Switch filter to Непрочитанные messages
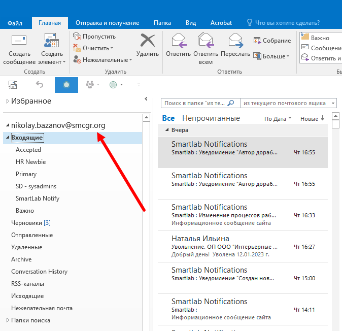The height and width of the screenshot is (331, 342). click(x=211, y=118)
